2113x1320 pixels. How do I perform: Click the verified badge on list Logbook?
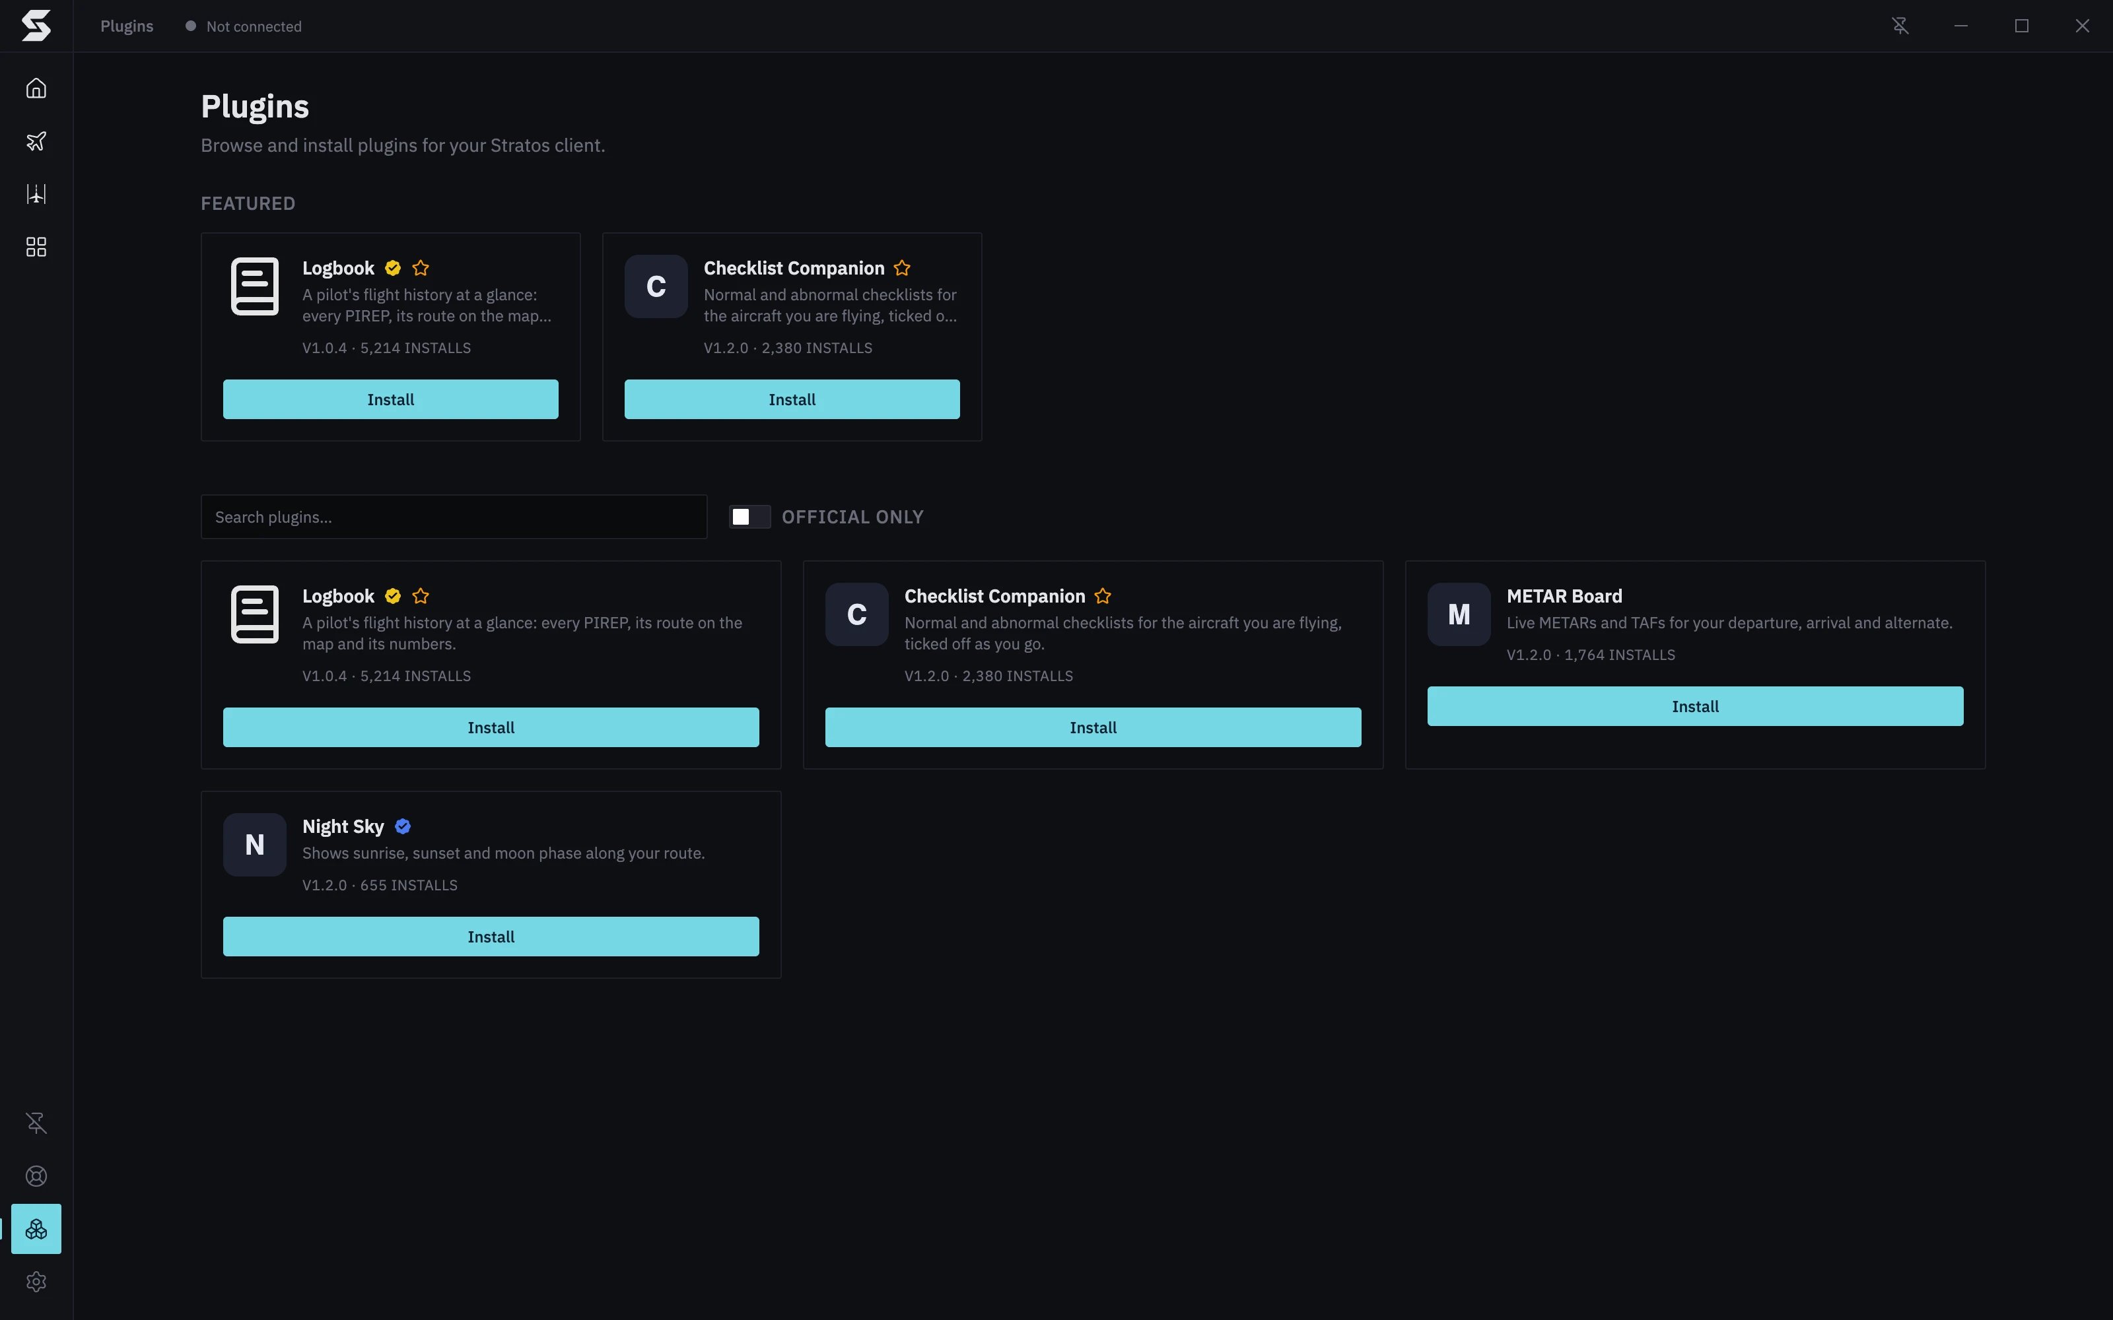tap(393, 596)
